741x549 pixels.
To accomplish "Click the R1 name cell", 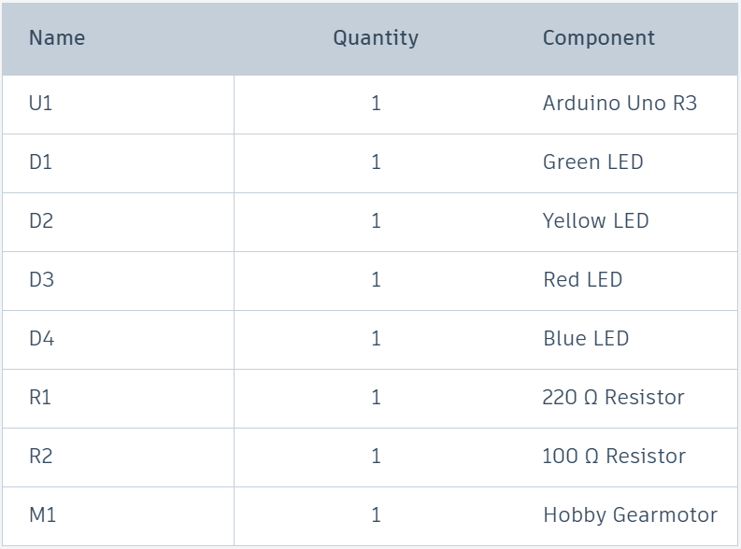I will click(40, 398).
